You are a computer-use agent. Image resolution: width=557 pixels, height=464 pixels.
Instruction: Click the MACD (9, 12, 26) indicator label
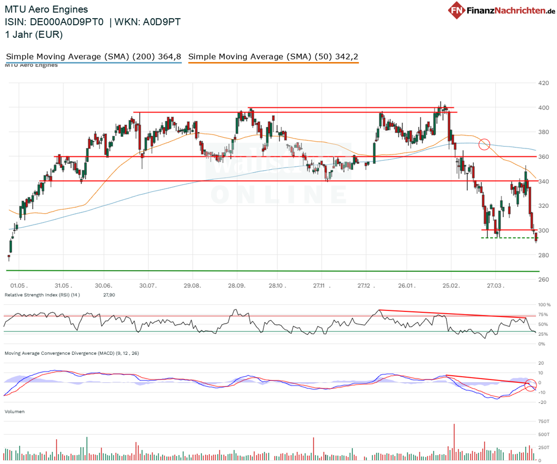(72, 353)
